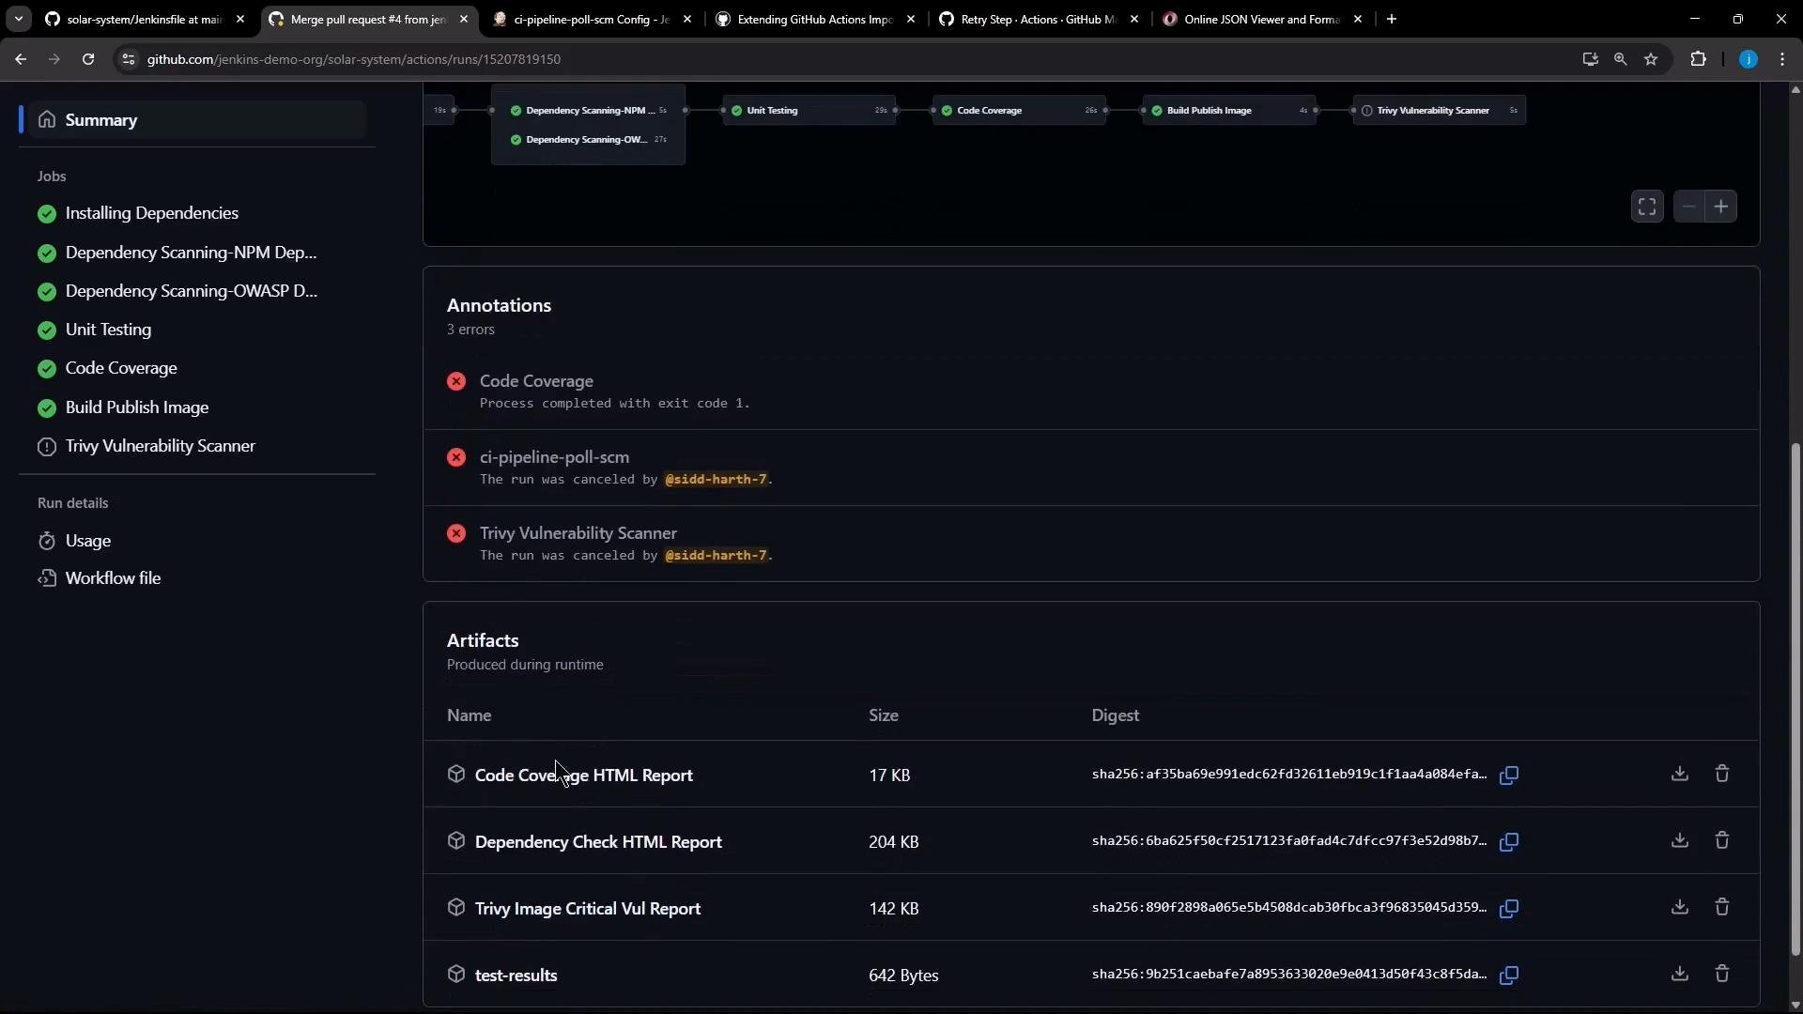Delete the Dependency Check HTML Report artifact
1803x1014 pixels.
tap(1722, 840)
